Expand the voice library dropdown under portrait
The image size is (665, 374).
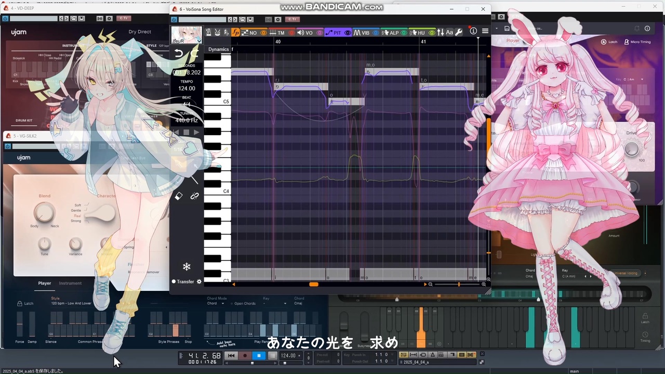tap(199, 41)
